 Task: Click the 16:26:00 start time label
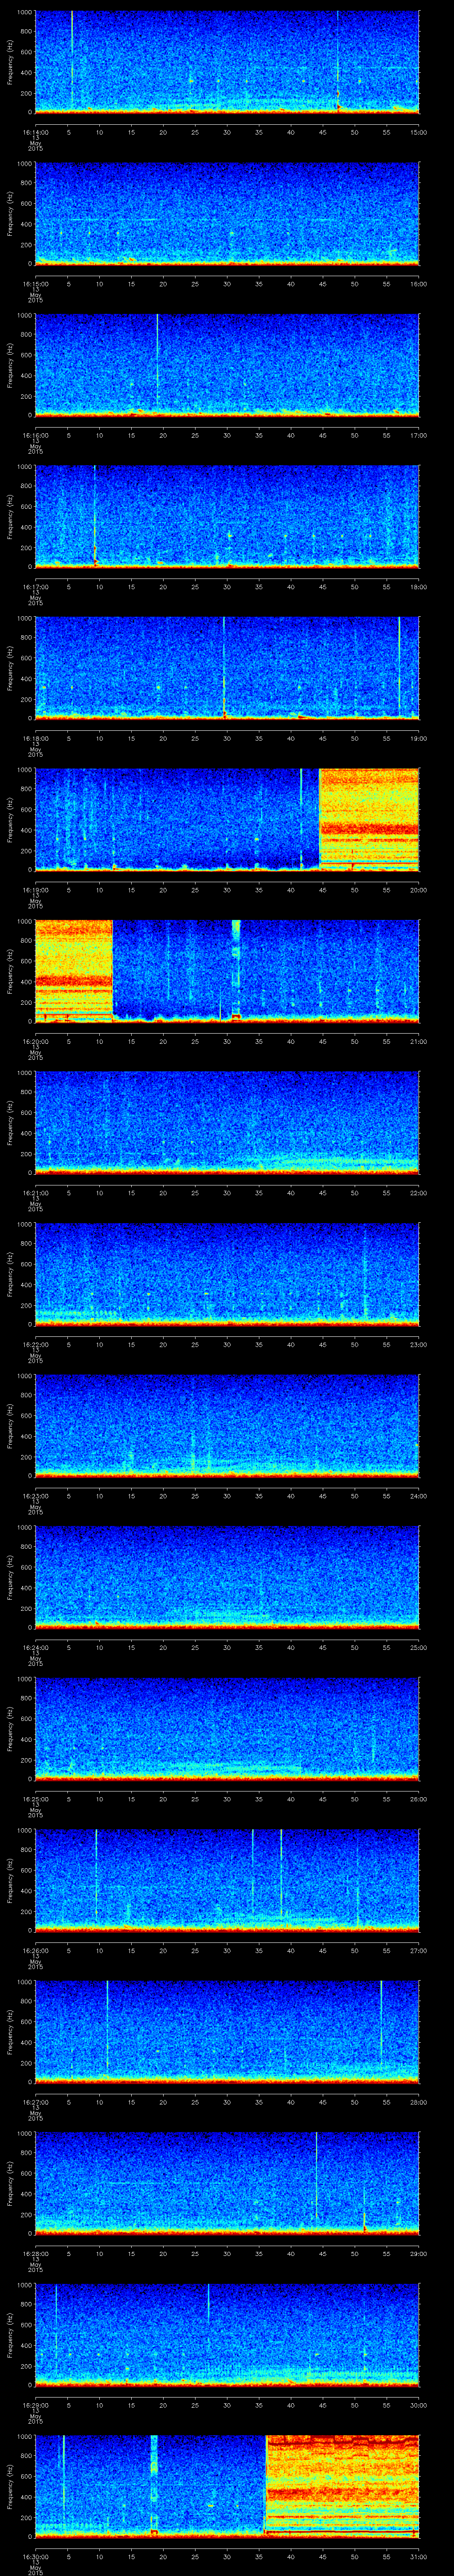point(35,1950)
